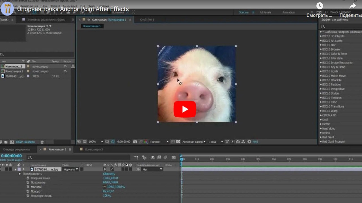Click the purple label color swatch of layer 1

click(x=19, y=169)
